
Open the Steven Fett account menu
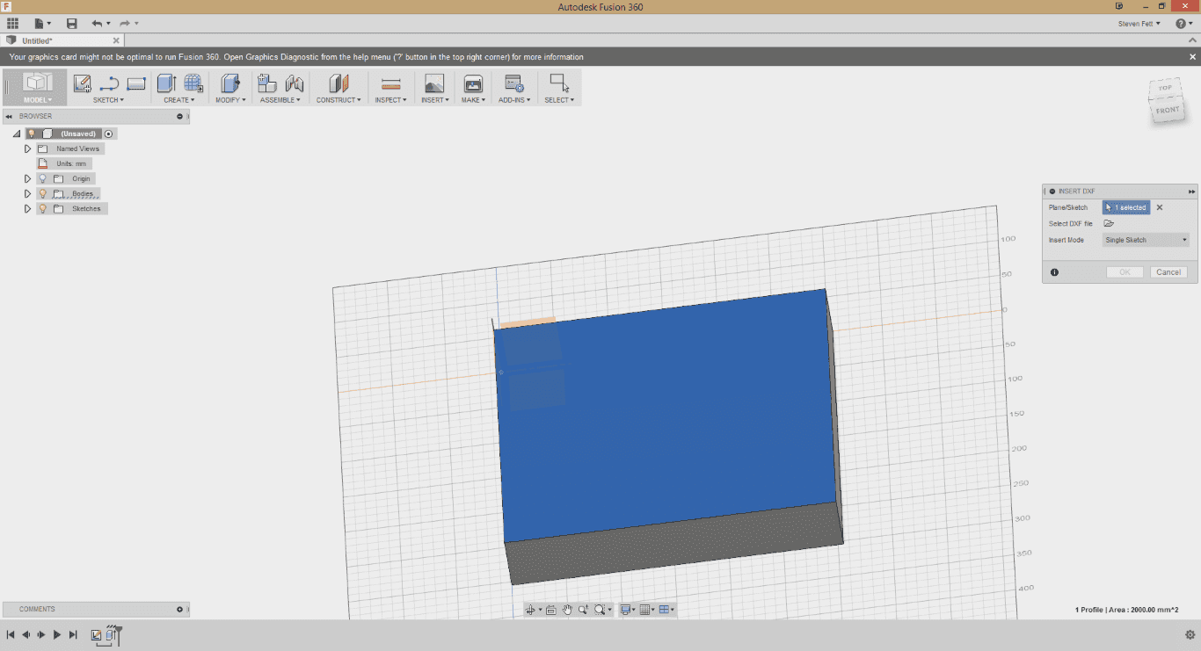(x=1139, y=24)
